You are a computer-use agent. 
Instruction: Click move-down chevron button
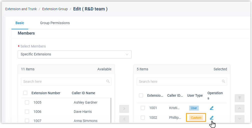click(x=239, y=119)
